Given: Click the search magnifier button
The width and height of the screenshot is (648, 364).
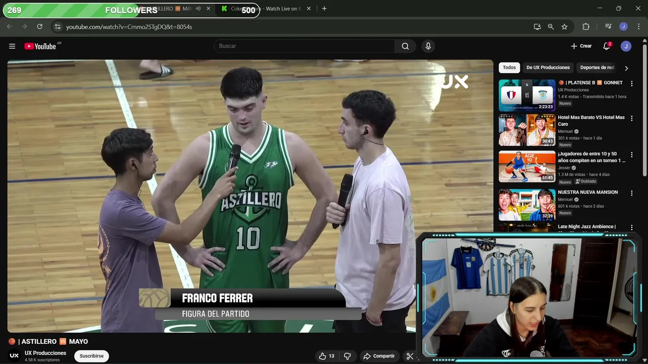Looking at the screenshot, I should point(405,46).
